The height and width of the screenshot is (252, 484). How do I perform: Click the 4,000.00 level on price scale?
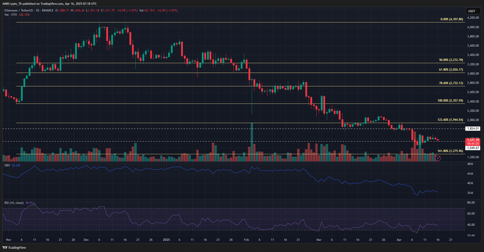coord(473,27)
